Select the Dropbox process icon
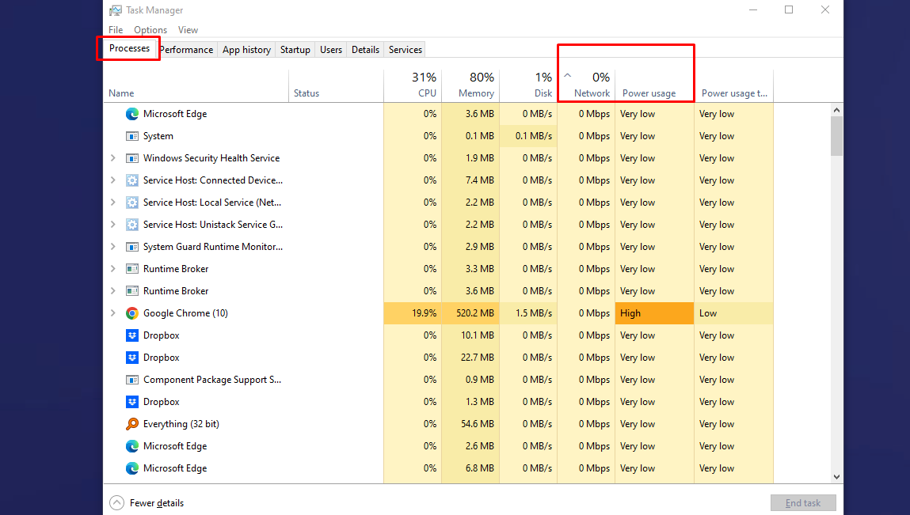Image resolution: width=910 pixels, height=515 pixels. [131, 335]
